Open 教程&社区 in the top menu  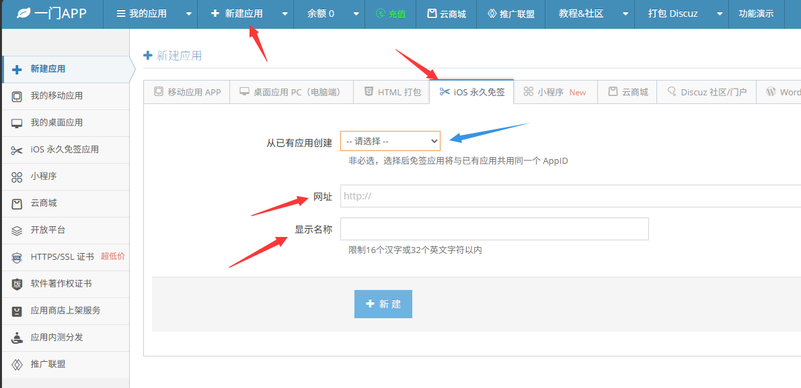[x=581, y=14]
